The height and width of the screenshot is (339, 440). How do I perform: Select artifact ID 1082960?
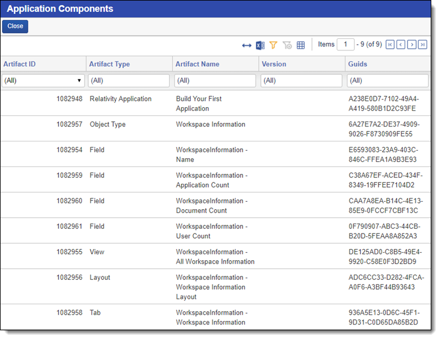70,201
